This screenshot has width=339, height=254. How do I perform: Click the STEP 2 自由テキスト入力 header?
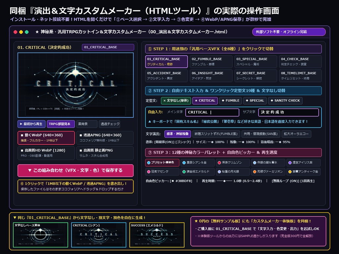[x=233, y=91]
